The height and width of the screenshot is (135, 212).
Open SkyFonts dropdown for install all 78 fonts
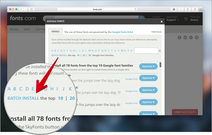148,67
